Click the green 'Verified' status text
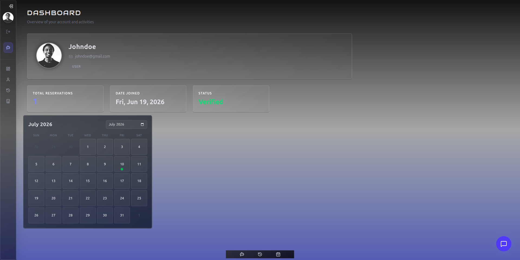Viewport: 520px width, 260px height. point(211,102)
